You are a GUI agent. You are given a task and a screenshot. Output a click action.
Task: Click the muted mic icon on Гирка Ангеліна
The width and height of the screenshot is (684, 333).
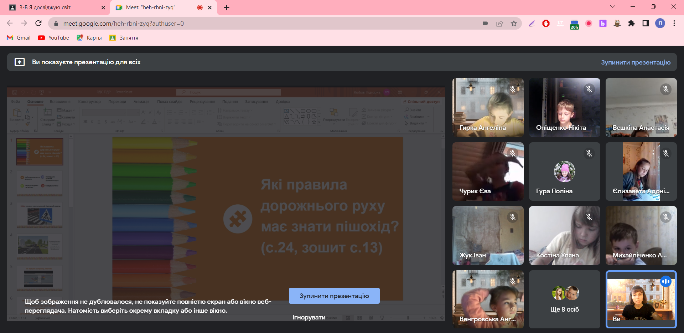pos(513,89)
